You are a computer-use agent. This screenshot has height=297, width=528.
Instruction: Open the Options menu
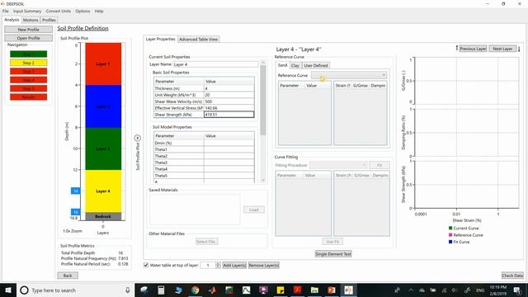[82, 11]
